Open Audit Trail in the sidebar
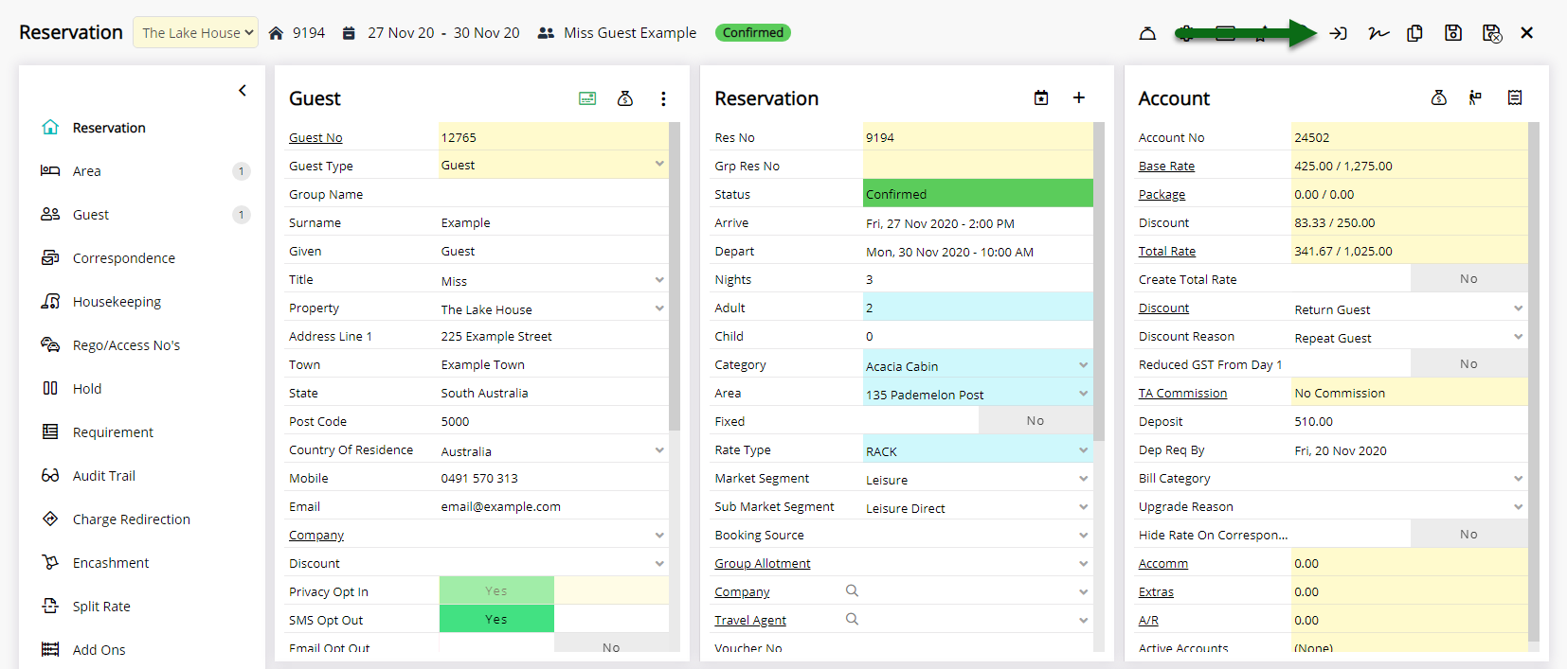Screen dimensions: 1567x669 [103, 476]
